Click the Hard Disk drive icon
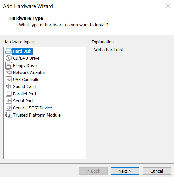The image size is (174, 177). click(x=8, y=51)
